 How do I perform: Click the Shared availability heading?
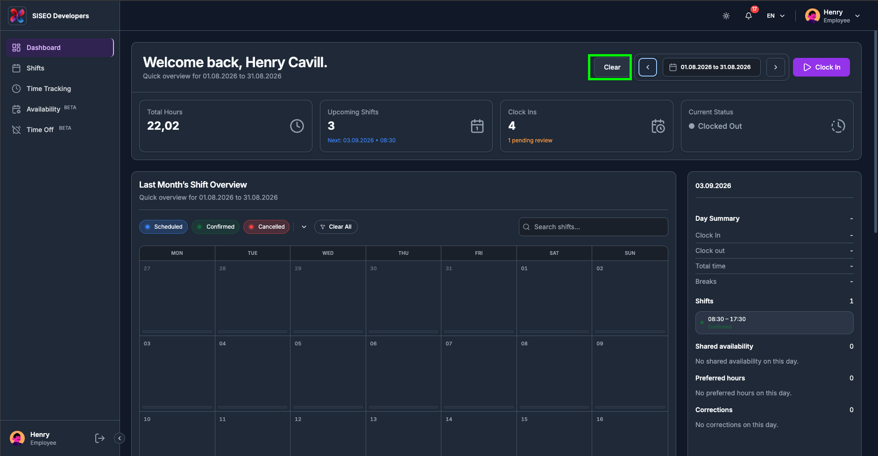point(724,346)
